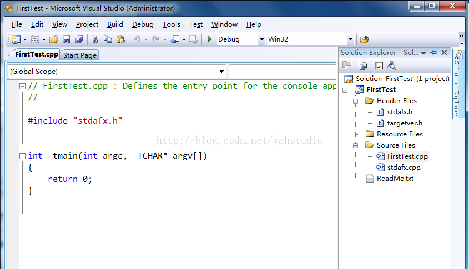Toggle auto-hide pin on Solution Explorer
Screen dimensions: 469x269
coord(433,53)
